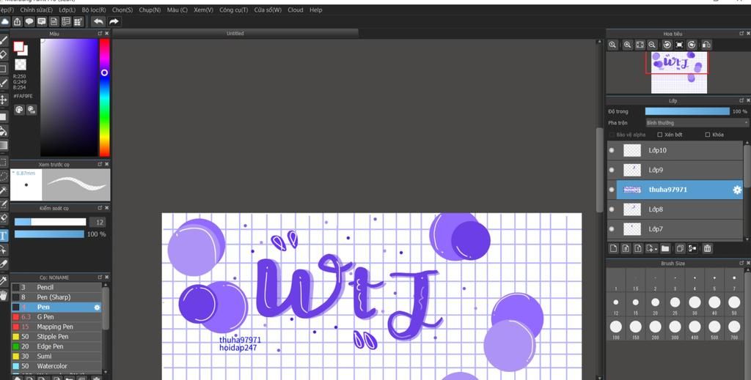
Task: Add a new layer folder
Action: click(665, 248)
